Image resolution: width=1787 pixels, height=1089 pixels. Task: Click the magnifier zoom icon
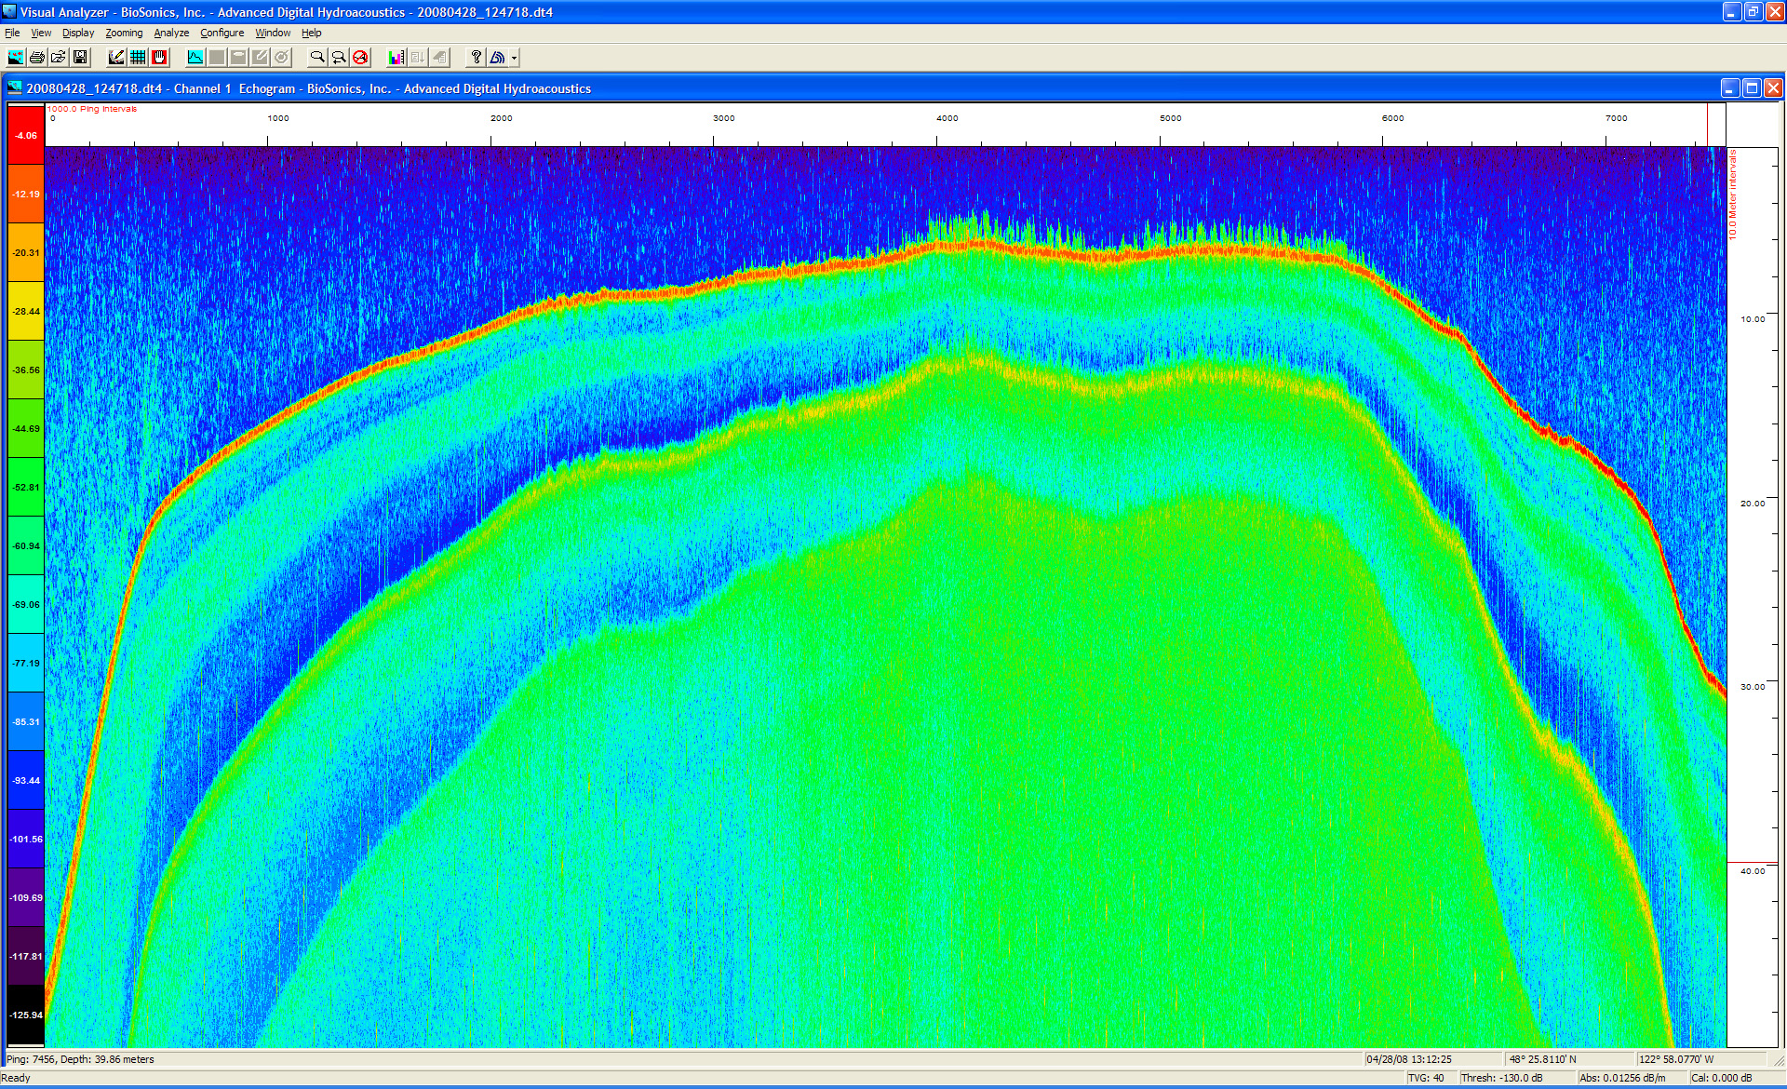(x=317, y=58)
